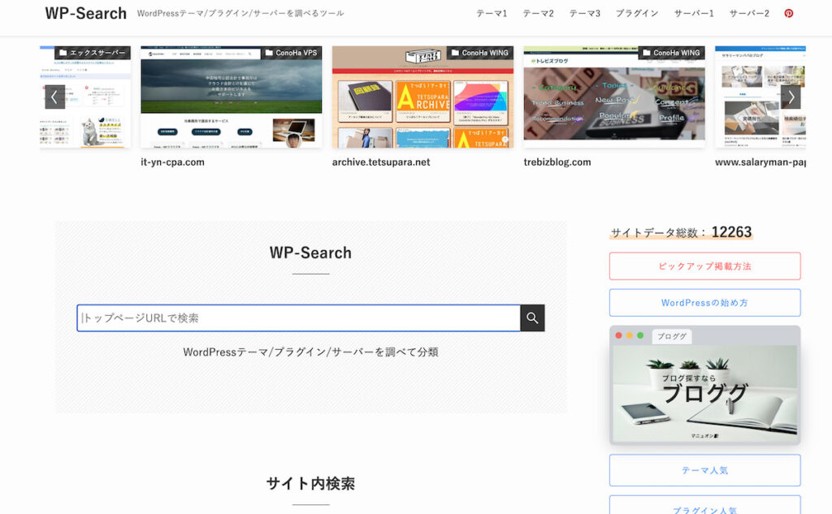Click the サイトデータ総数 12263 text
Image resolution: width=832 pixels, height=514 pixels.
681,232
